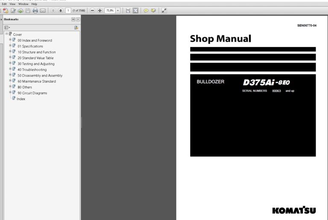Open the View menu
Screen dimensions: 328x220
click(x=12, y=4)
